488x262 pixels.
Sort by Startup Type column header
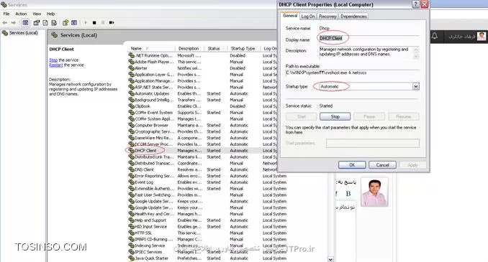(243, 48)
